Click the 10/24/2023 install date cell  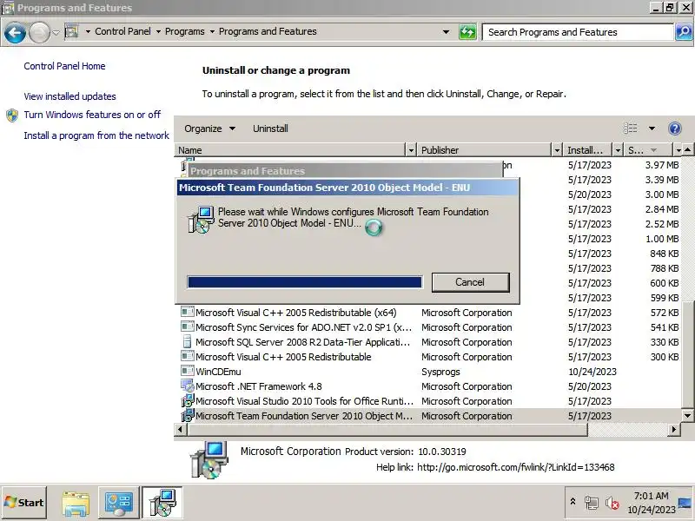(592, 372)
